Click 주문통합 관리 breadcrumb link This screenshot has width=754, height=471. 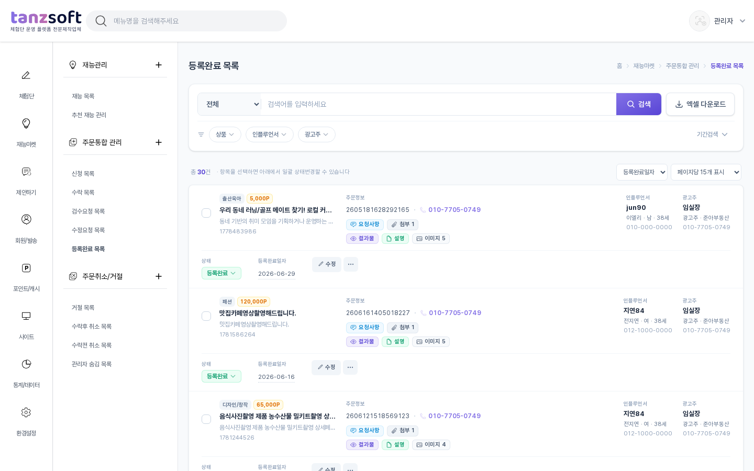682,66
